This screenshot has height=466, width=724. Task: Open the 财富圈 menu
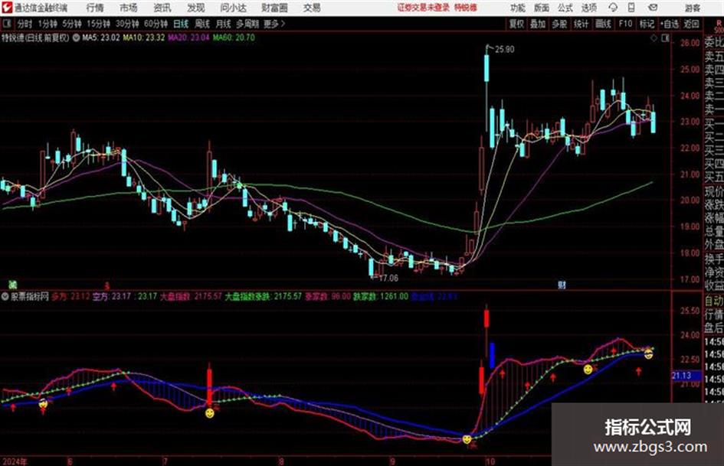[274, 8]
